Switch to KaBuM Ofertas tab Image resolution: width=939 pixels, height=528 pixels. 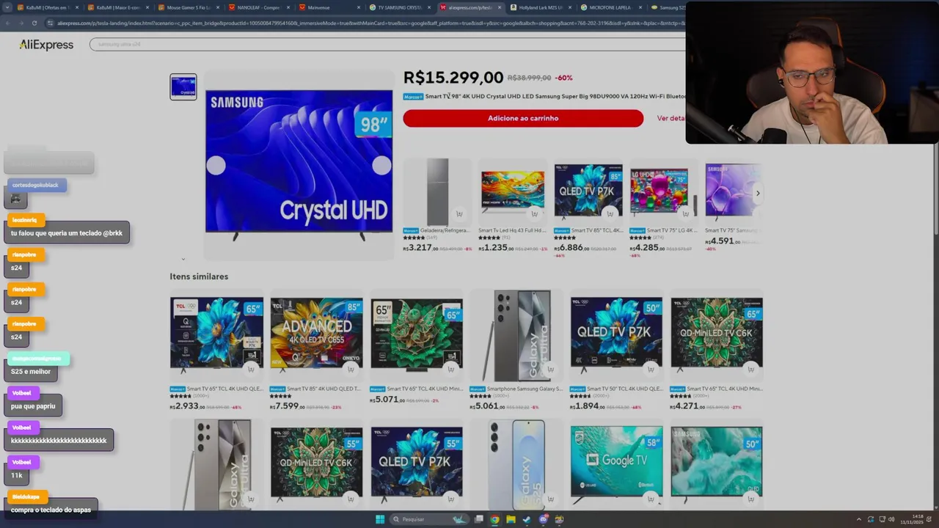click(x=47, y=7)
